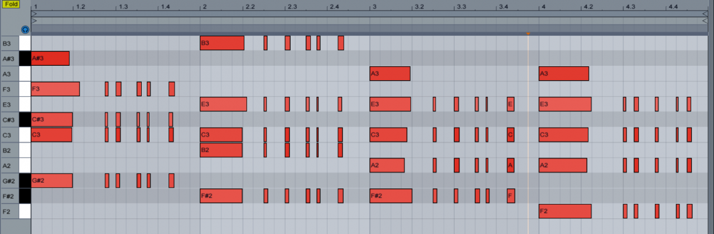Select the short note labeled F near 3.4

[x=510, y=196]
